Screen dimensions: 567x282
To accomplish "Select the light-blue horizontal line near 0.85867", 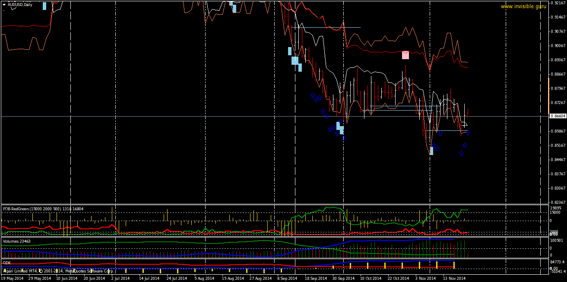I will click(446, 130).
